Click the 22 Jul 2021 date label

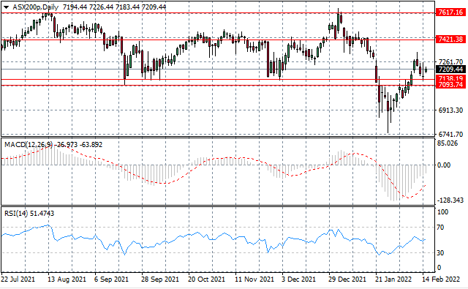coord(18,279)
